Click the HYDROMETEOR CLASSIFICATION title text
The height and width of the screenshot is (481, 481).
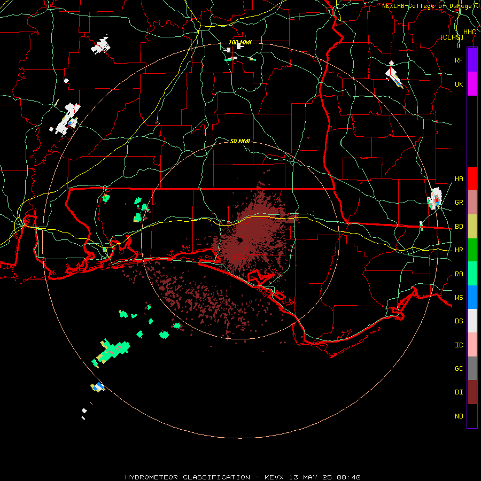(188, 477)
